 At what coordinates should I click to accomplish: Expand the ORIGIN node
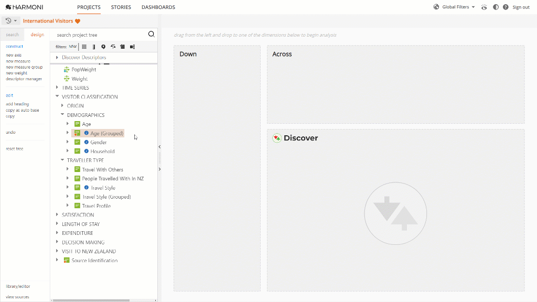pos(62,106)
